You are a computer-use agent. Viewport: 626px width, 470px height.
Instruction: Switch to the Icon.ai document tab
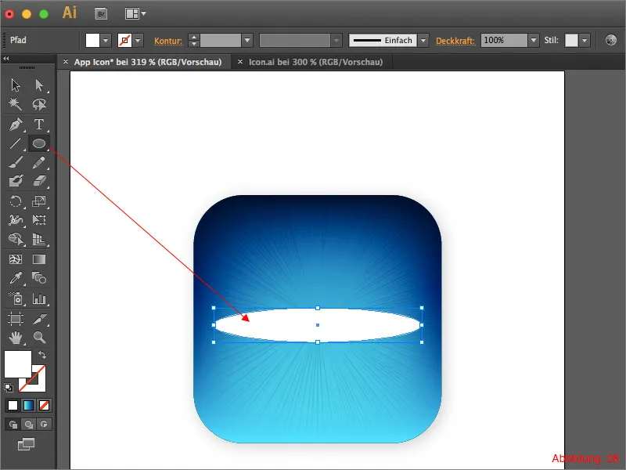pyautogui.click(x=316, y=62)
